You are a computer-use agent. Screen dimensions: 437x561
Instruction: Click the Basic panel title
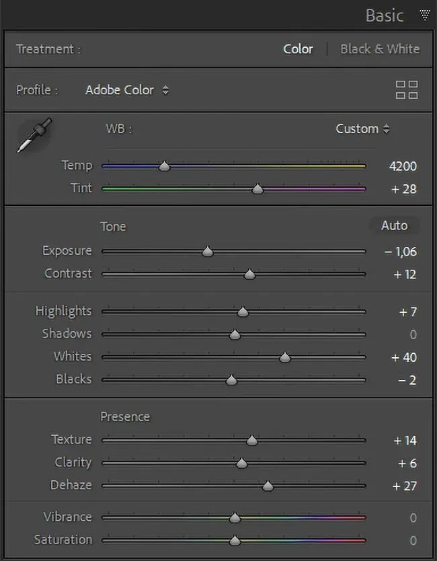point(384,15)
